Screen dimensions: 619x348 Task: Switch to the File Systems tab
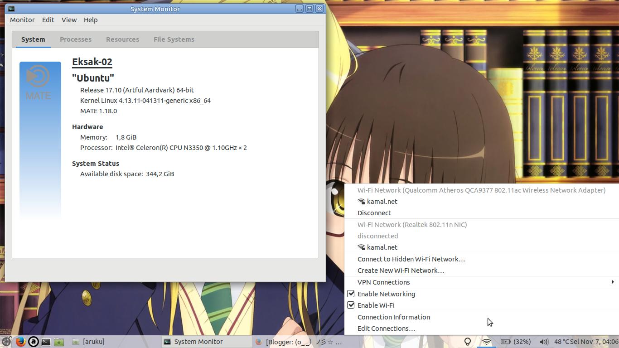(x=174, y=39)
